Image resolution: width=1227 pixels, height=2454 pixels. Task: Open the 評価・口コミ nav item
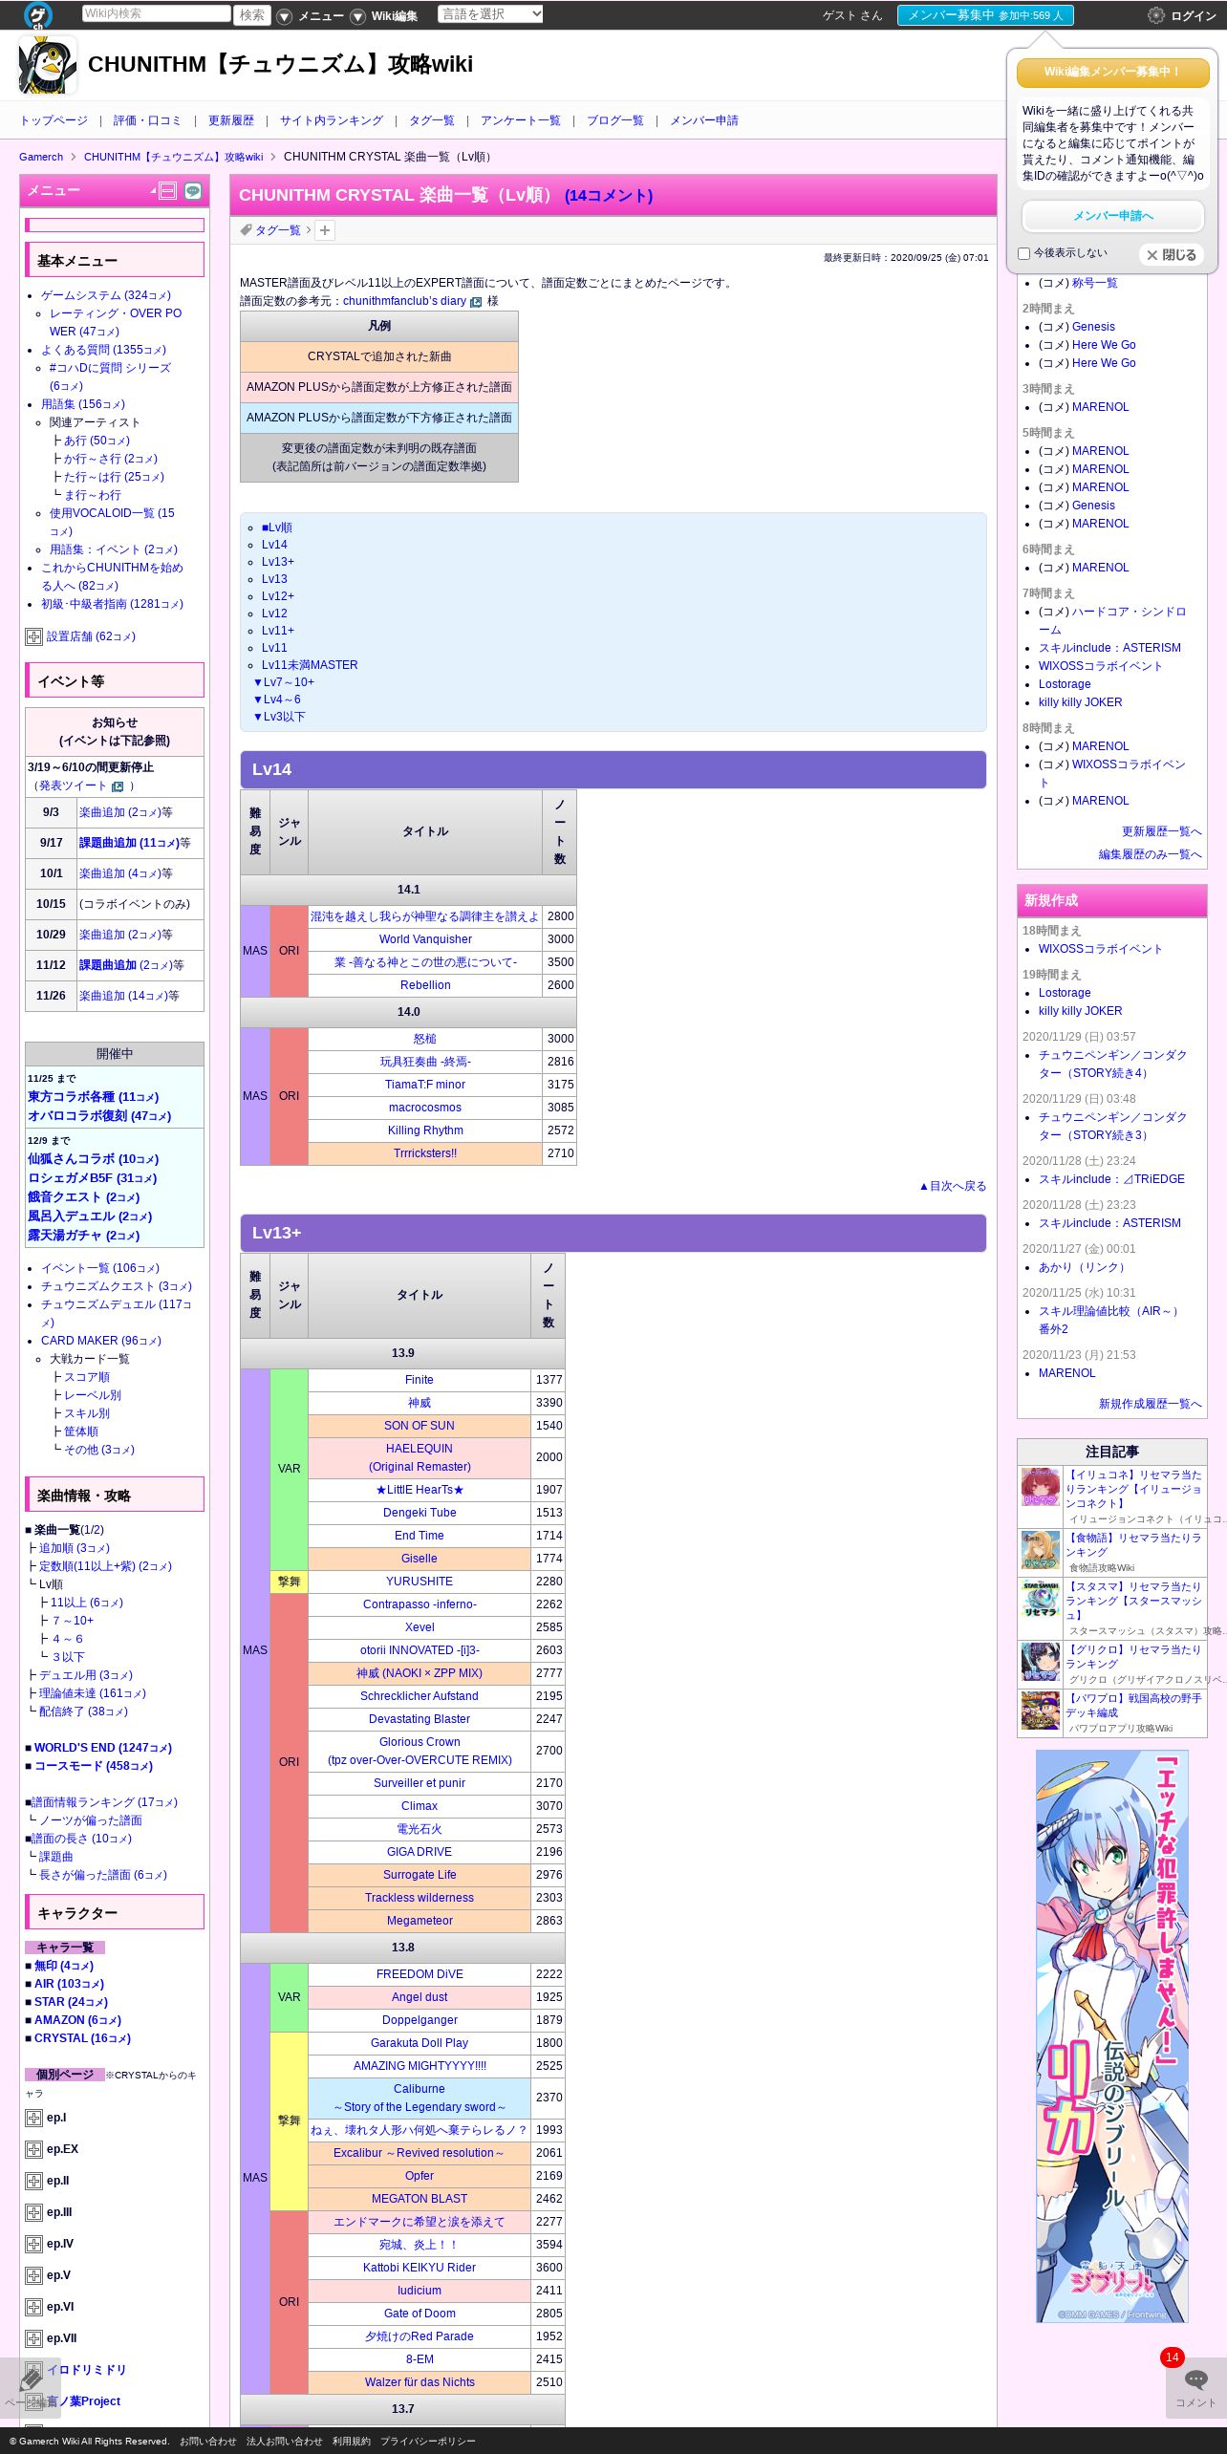click(147, 120)
